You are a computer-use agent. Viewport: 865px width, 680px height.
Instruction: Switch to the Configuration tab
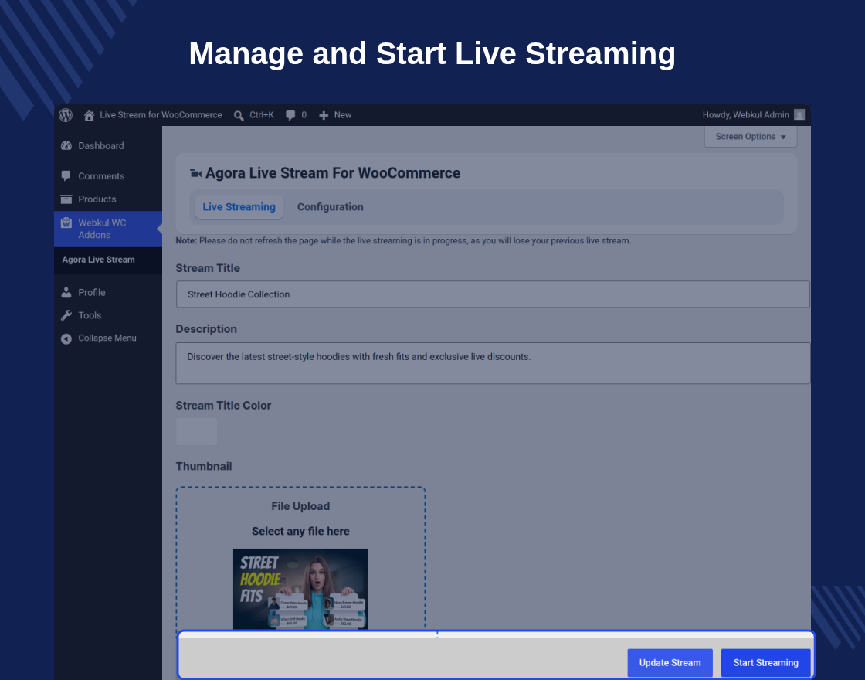pyautogui.click(x=331, y=207)
